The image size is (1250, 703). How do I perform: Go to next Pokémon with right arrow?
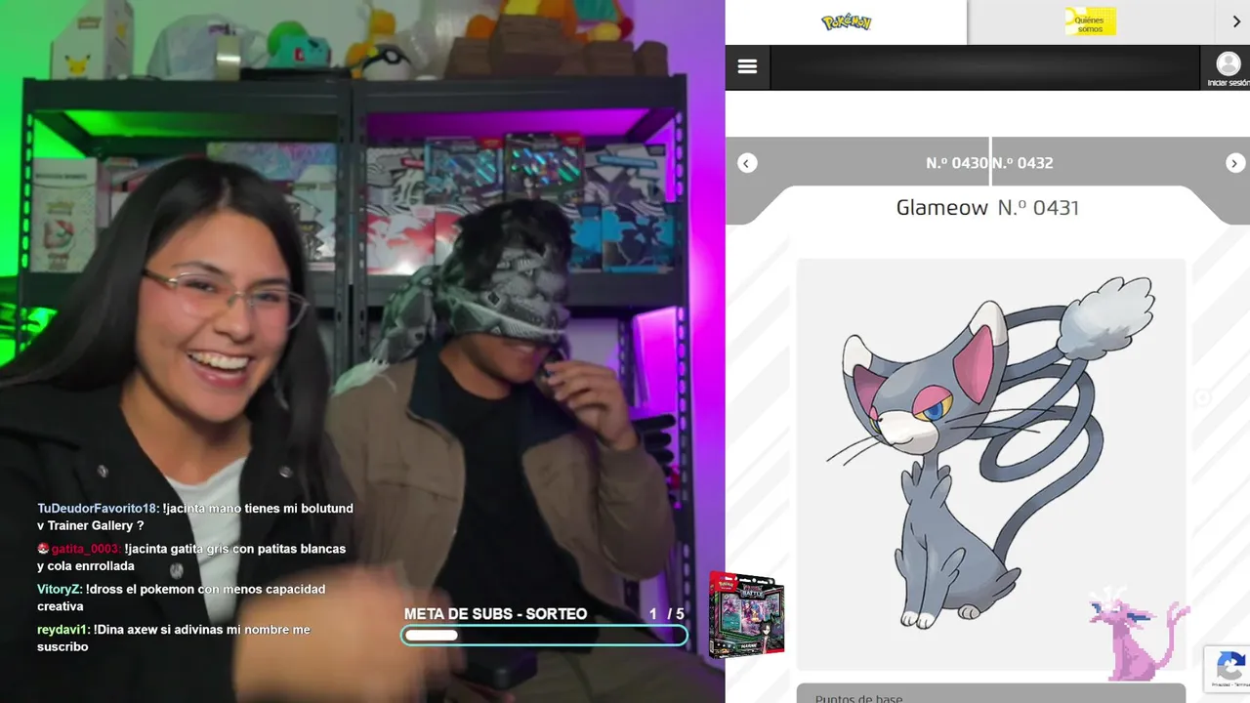click(1234, 163)
